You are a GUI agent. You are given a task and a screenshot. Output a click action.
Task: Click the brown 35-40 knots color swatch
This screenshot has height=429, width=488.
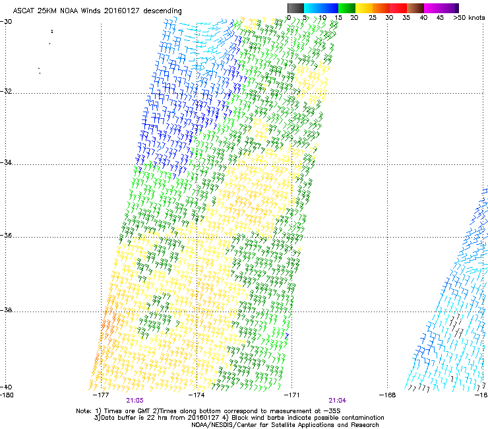[x=415, y=8]
